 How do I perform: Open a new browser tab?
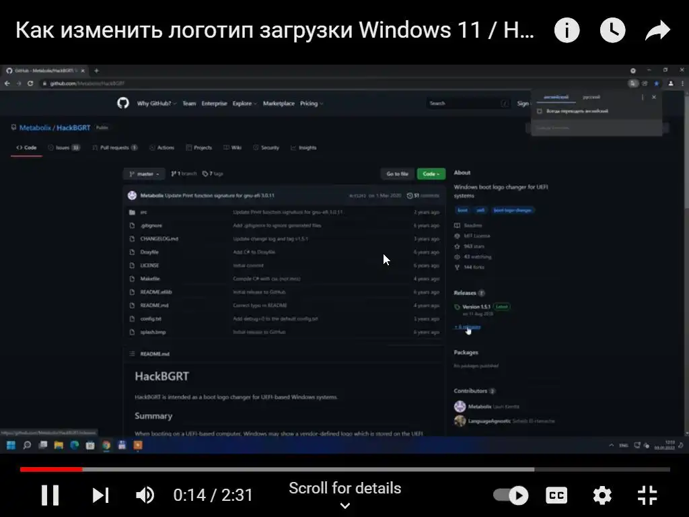96,70
